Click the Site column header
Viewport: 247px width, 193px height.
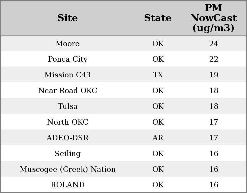click(67, 18)
